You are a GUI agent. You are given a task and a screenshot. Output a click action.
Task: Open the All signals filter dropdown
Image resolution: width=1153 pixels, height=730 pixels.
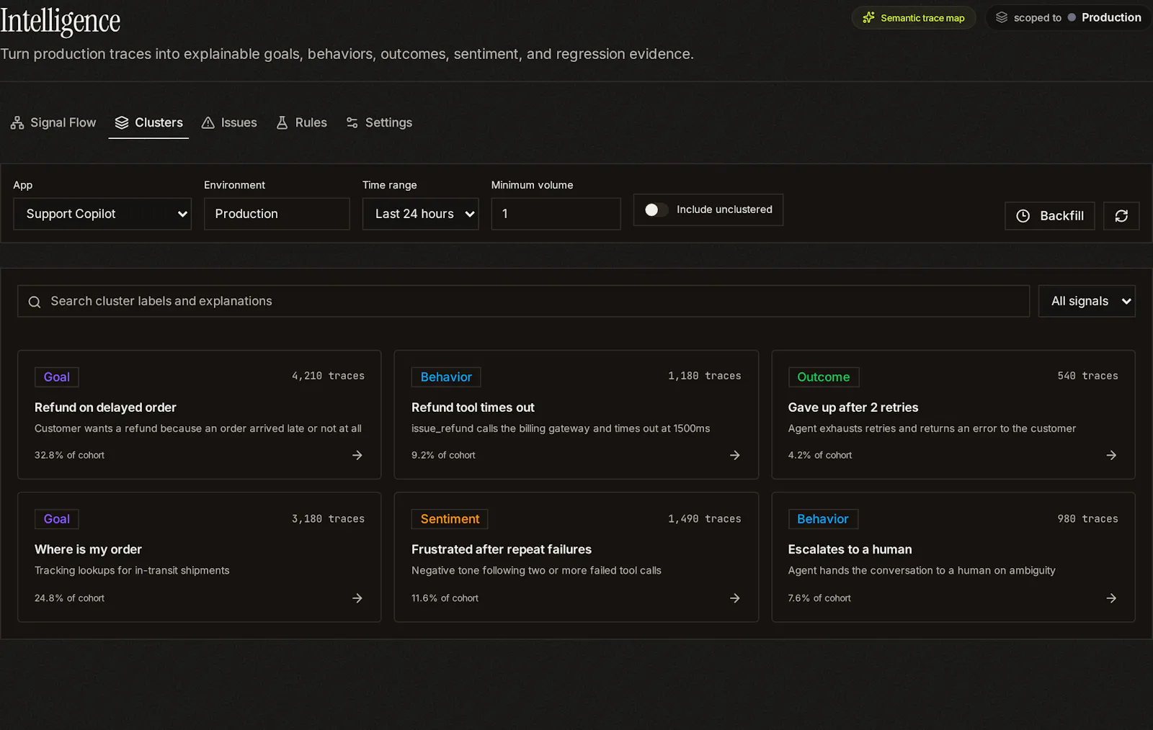coord(1087,301)
